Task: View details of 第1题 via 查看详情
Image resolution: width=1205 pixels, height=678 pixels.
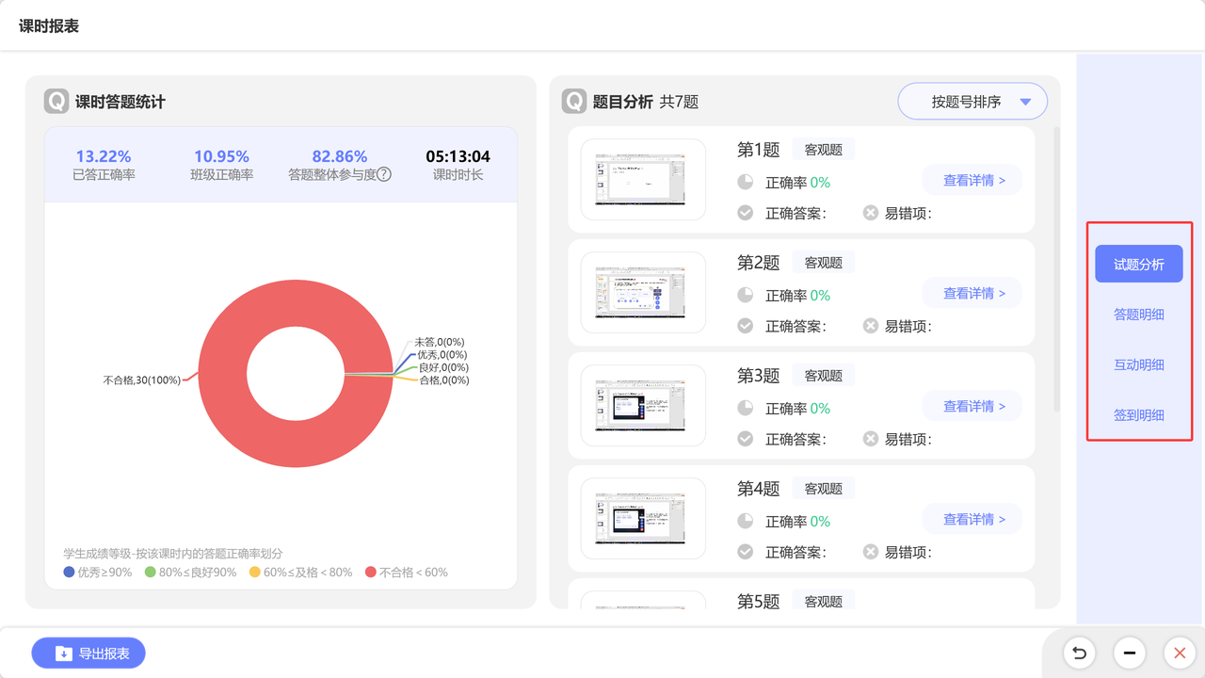Action: click(x=972, y=180)
